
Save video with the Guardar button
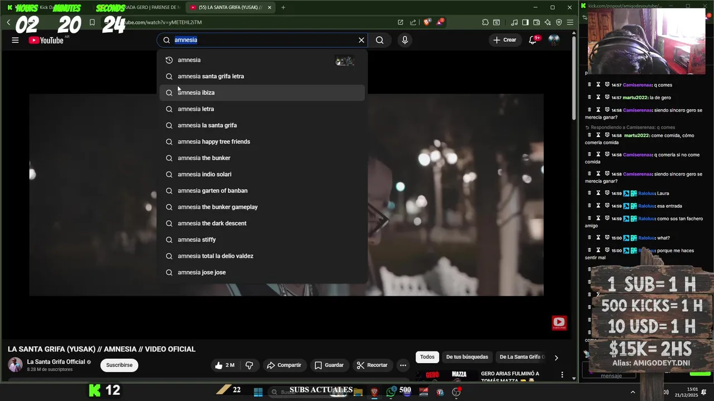pyautogui.click(x=329, y=365)
